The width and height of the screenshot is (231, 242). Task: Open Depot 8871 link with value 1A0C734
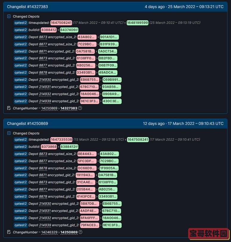click(x=43, y=51)
